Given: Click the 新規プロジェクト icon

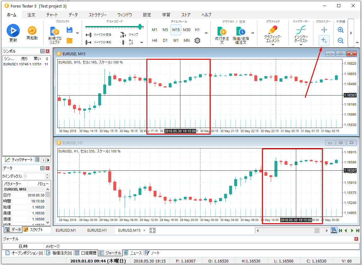Looking at the screenshot, I should (x=54, y=31).
